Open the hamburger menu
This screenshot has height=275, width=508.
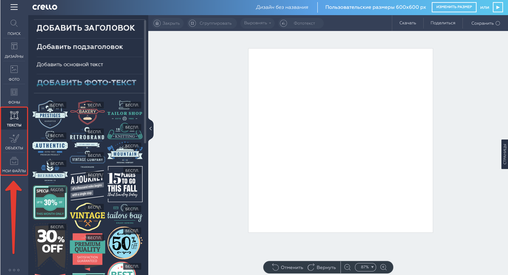coord(14,7)
